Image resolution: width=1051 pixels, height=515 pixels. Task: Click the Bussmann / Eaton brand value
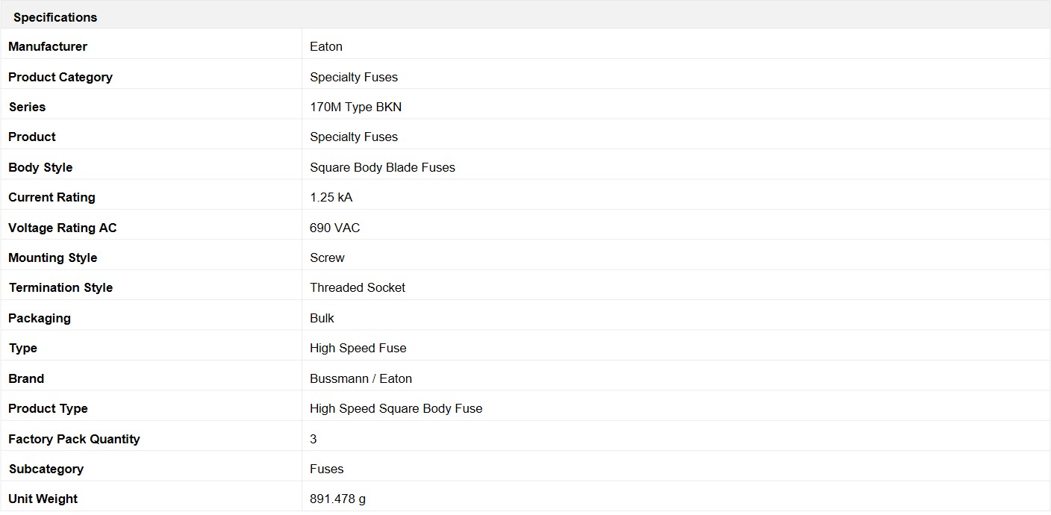361,378
